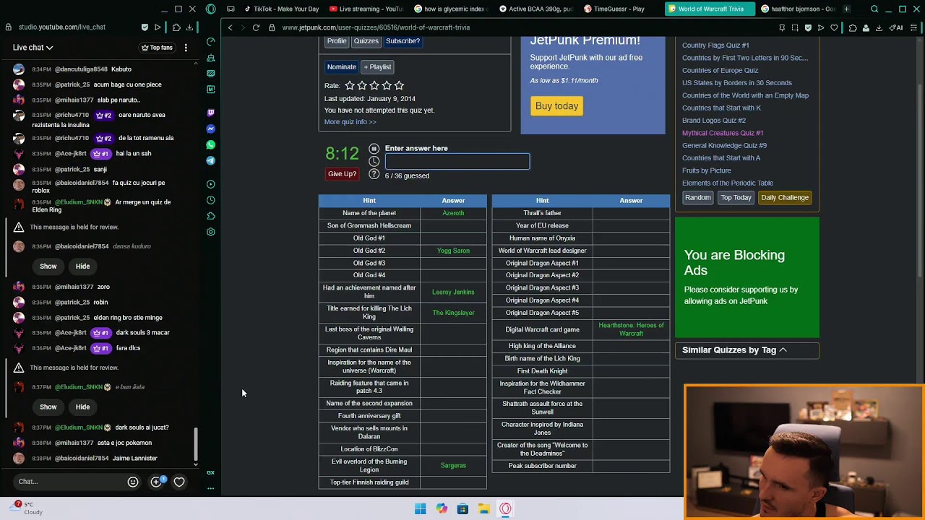Open the Windows Start menu
The height and width of the screenshot is (520, 925).
(420, 509)
